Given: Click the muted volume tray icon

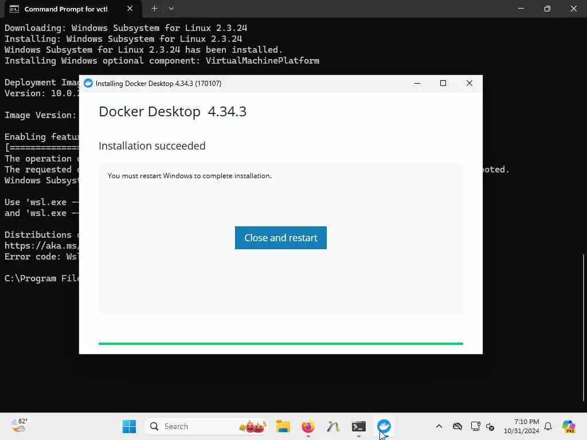Looking at the screenshot, I should 490,426.
